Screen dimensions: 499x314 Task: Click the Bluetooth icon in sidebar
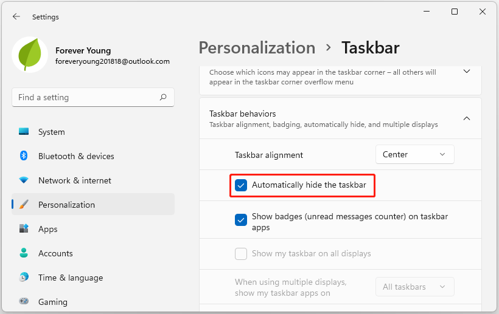pyautogui.click(x=24, y=156)
